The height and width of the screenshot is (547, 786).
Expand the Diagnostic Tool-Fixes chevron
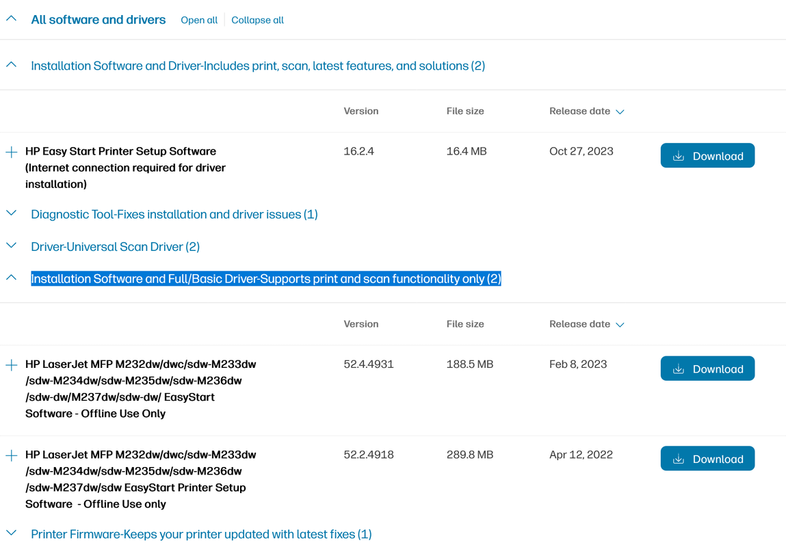(x=11, y=213)
